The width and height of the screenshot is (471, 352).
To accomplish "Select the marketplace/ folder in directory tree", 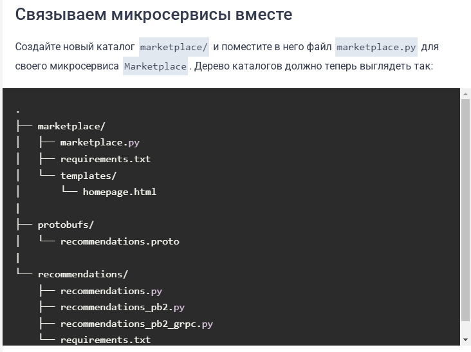I will [71, 126].
